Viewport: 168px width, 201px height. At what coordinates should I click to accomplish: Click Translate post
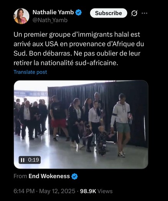(30, 72)
